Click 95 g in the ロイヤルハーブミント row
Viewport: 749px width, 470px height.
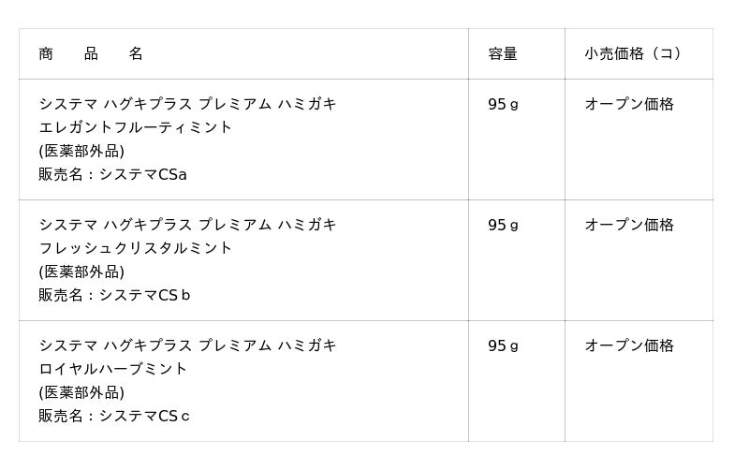[x=503, y=345]
